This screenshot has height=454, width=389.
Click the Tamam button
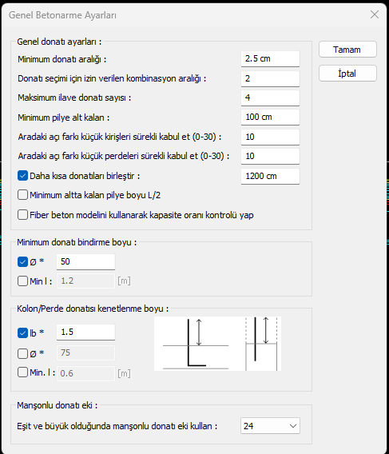point(347,50)
